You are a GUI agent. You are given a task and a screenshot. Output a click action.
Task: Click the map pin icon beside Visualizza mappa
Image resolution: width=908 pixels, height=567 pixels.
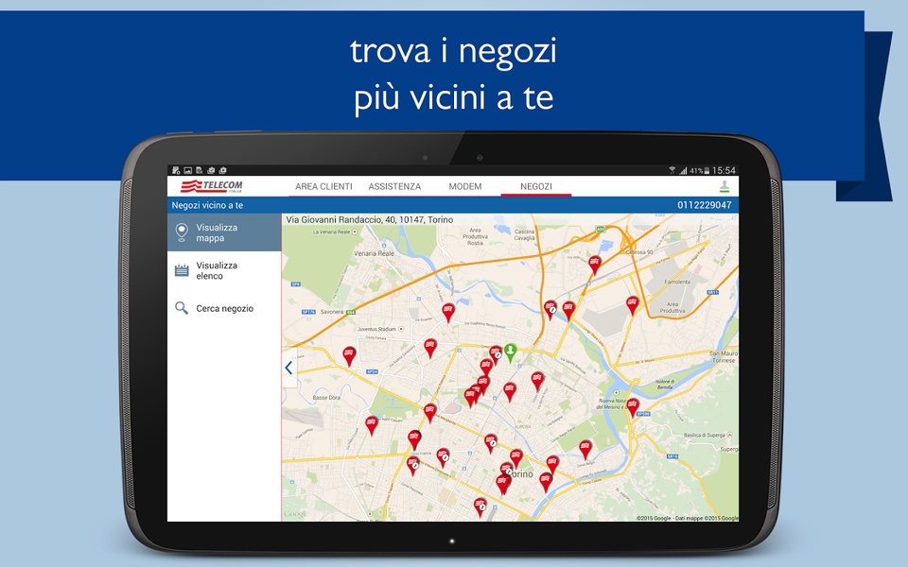point(182,232)
